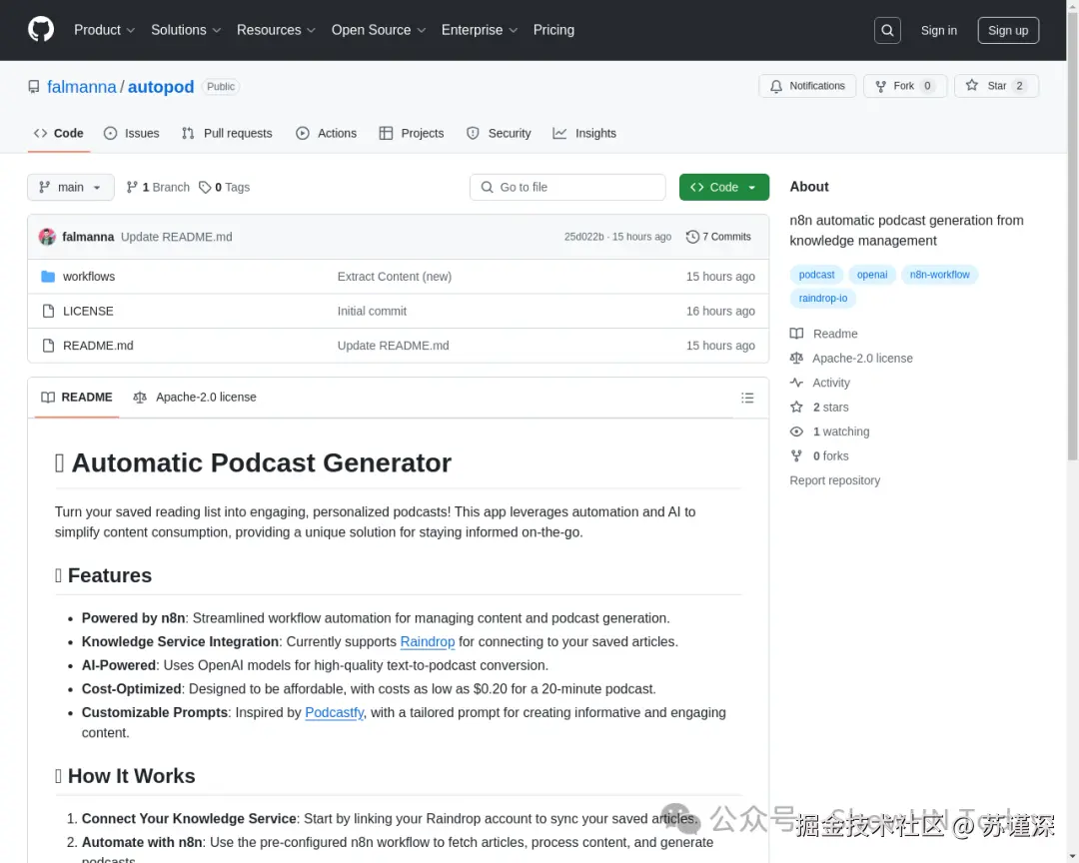
Task: Click falmanna author name in commit row
Action: point(88,237)
